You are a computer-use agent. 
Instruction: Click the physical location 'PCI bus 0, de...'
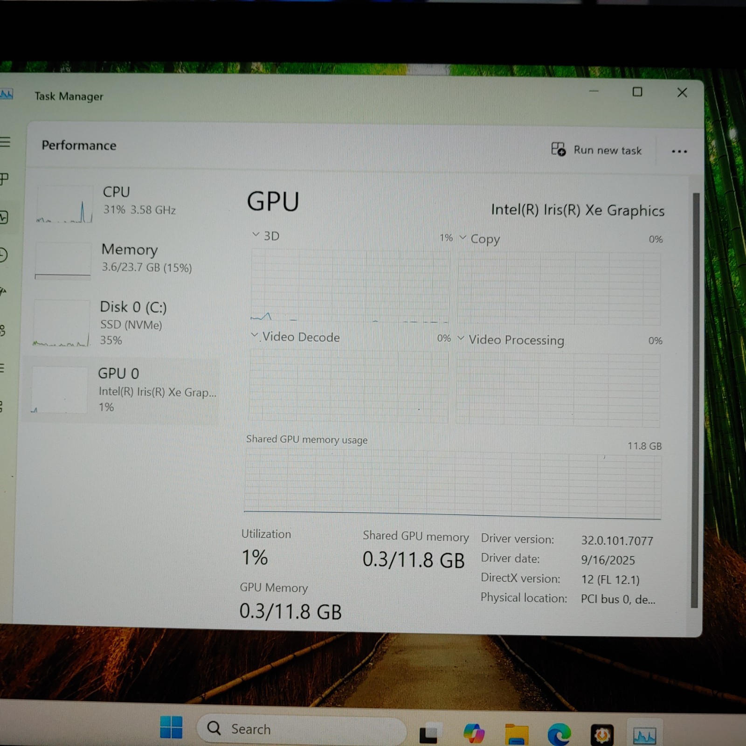(618, 599)
